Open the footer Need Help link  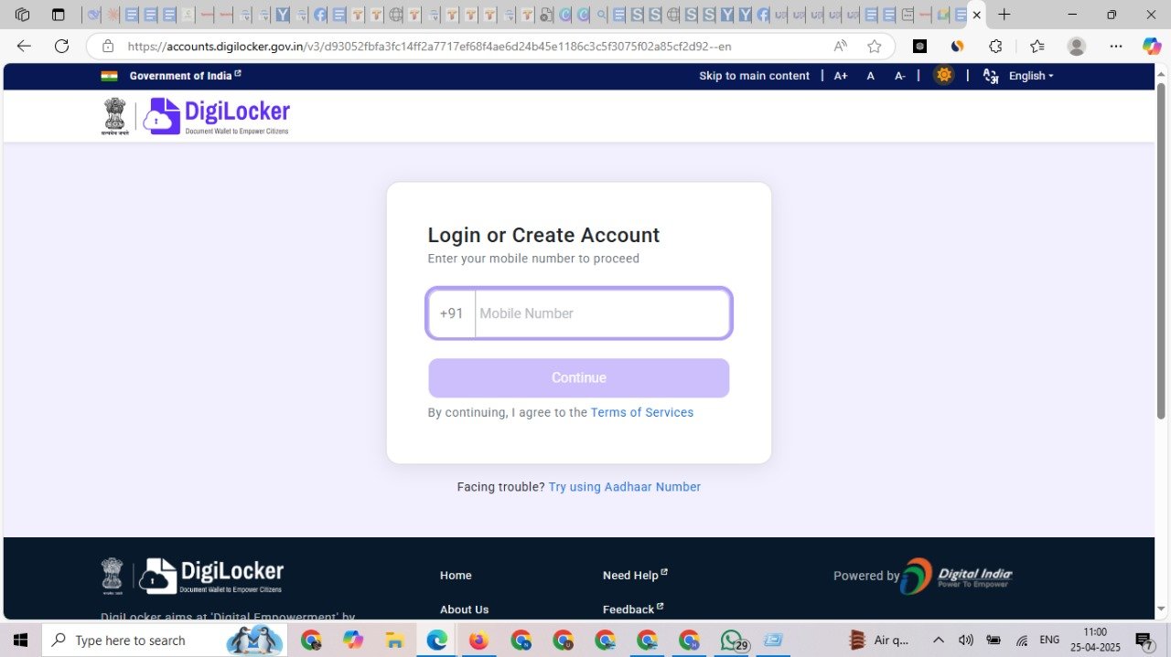[635, 575]
